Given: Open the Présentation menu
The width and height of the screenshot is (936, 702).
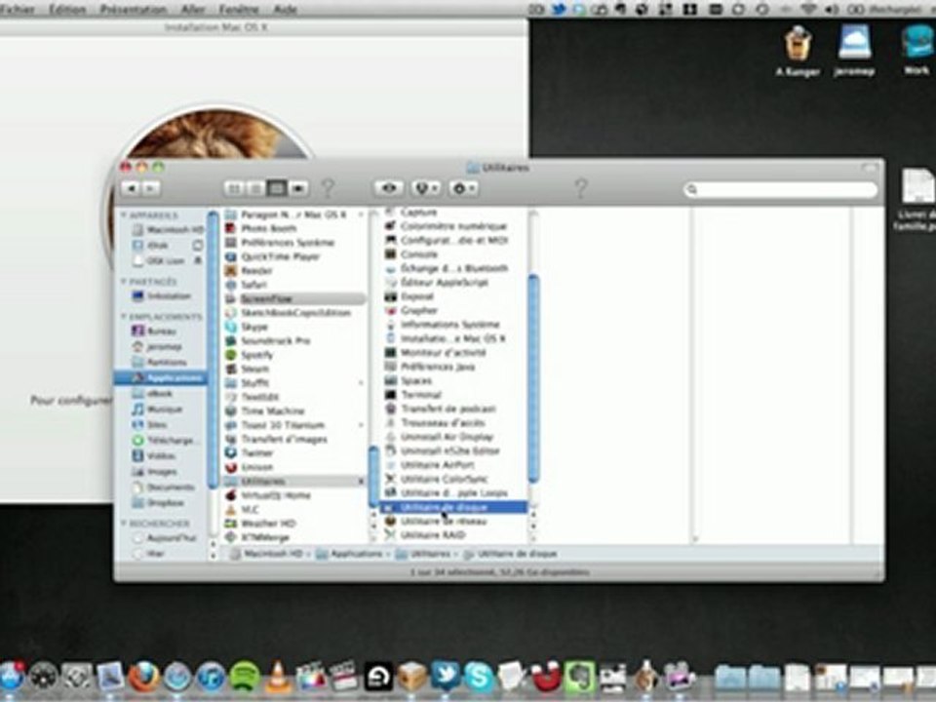Looking at the screenshot, I should pos(134,9).
